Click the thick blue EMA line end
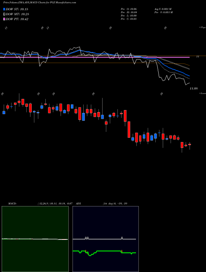 click(189, 75)
